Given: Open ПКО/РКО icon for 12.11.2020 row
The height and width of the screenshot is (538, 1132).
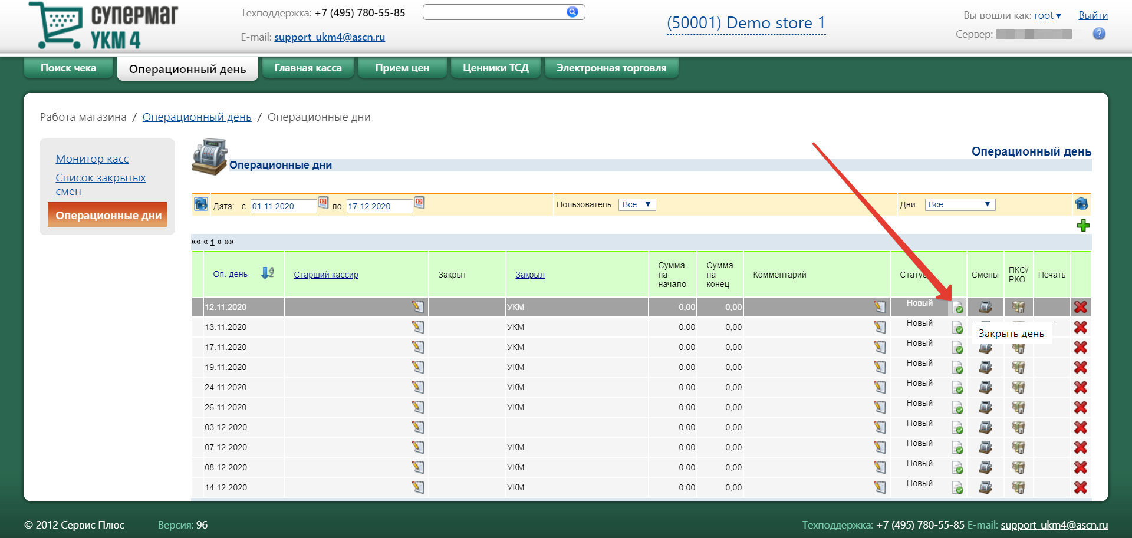Looking at the screenshot, I should (x=1018, y=307).
